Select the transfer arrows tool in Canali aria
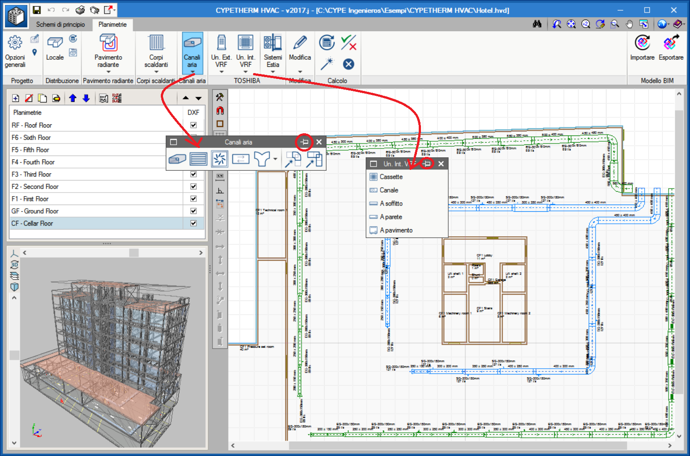The width and height of the screenshot is (690, 456). tap(241, 158)
